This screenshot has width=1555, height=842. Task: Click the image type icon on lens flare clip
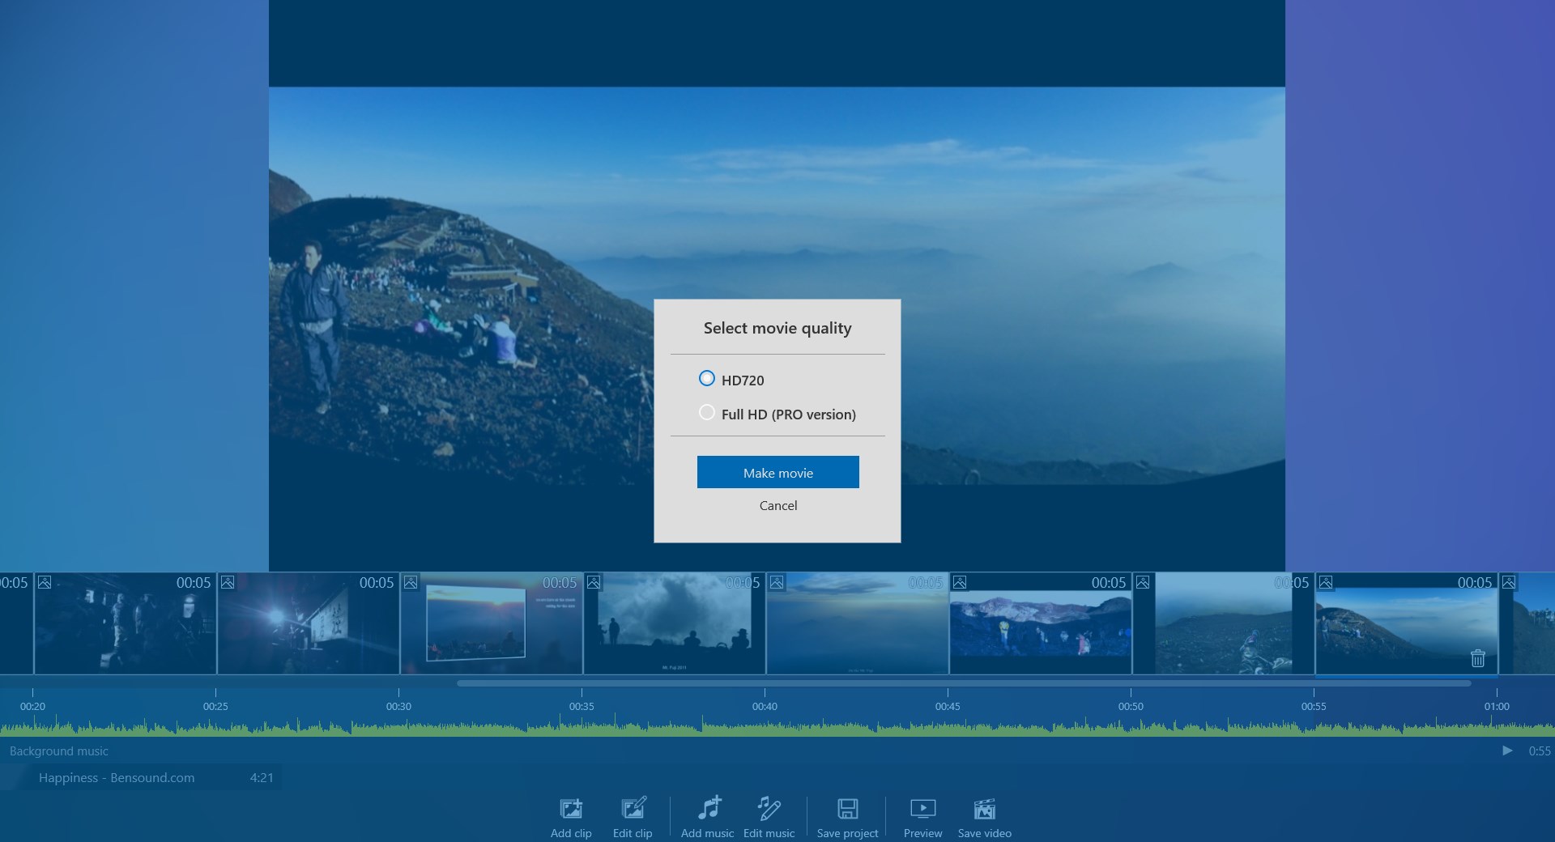(228, 582)
